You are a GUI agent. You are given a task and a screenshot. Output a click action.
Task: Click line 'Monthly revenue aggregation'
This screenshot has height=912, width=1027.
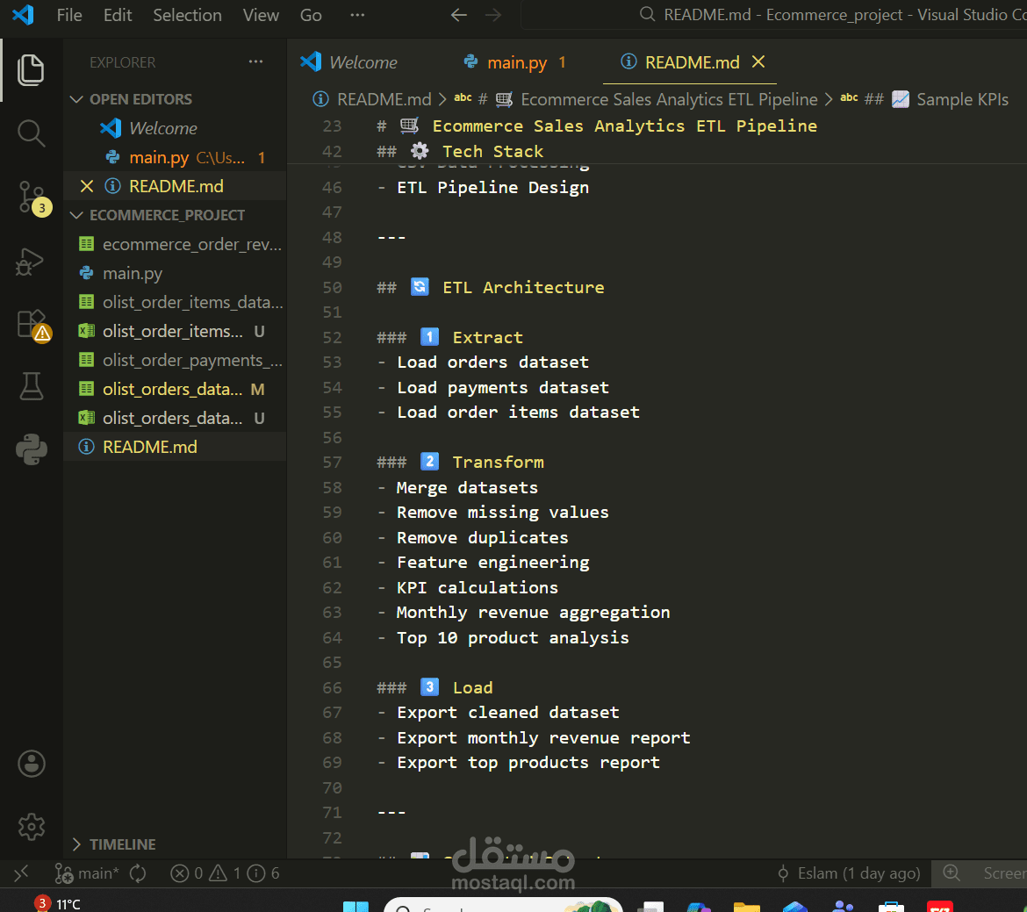pyautogui.click(x=524, y=613)
